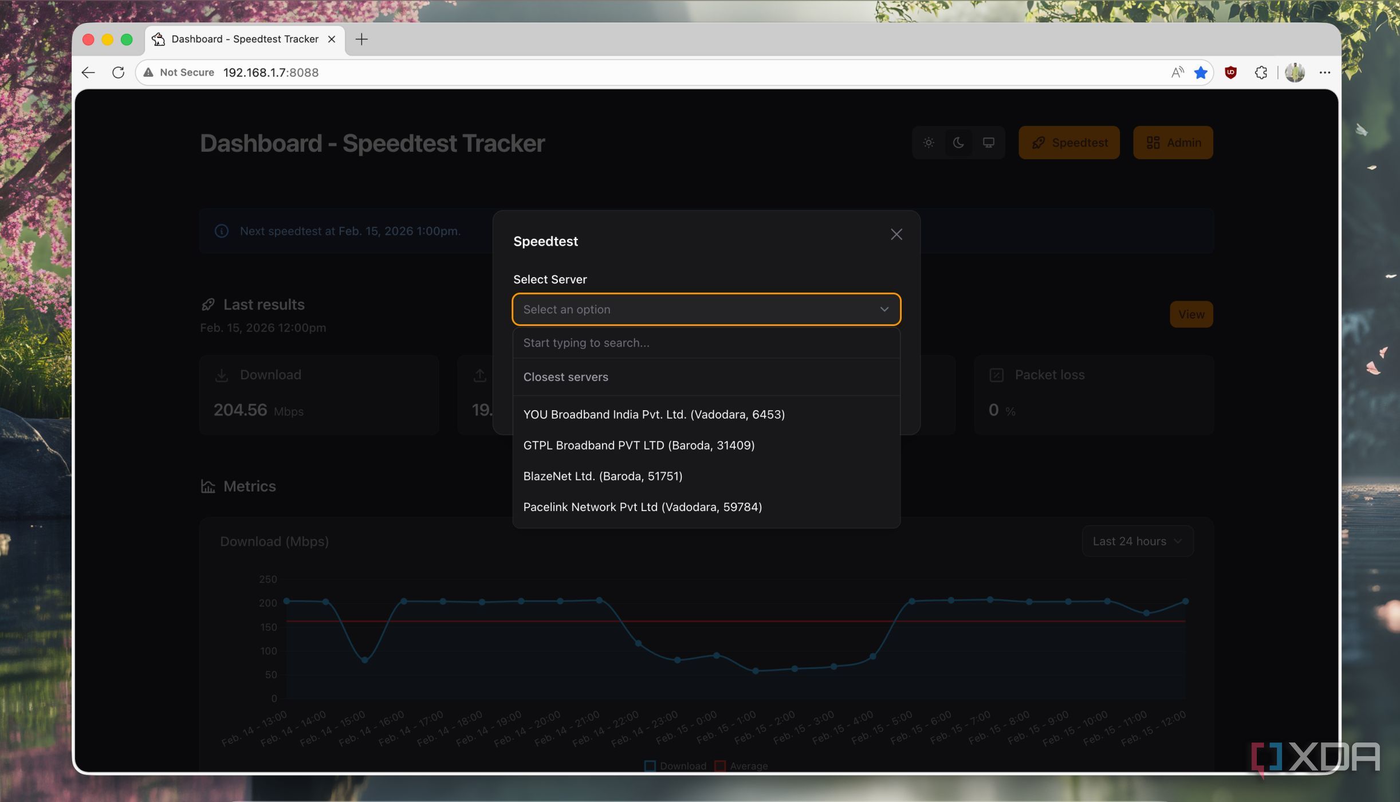Go back with the browser back arrow
The height and width of the screenshot is (802, 1400).
point(88,72)
